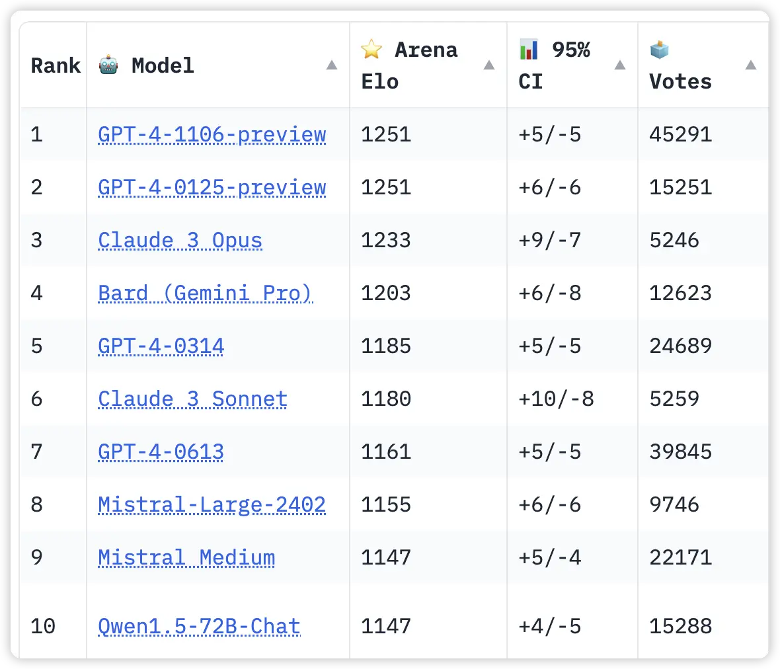The height and width of the screenshot is (669, 780).
Task: Open the GPT-4-0613 model link
Action: [x=161, y=452]
